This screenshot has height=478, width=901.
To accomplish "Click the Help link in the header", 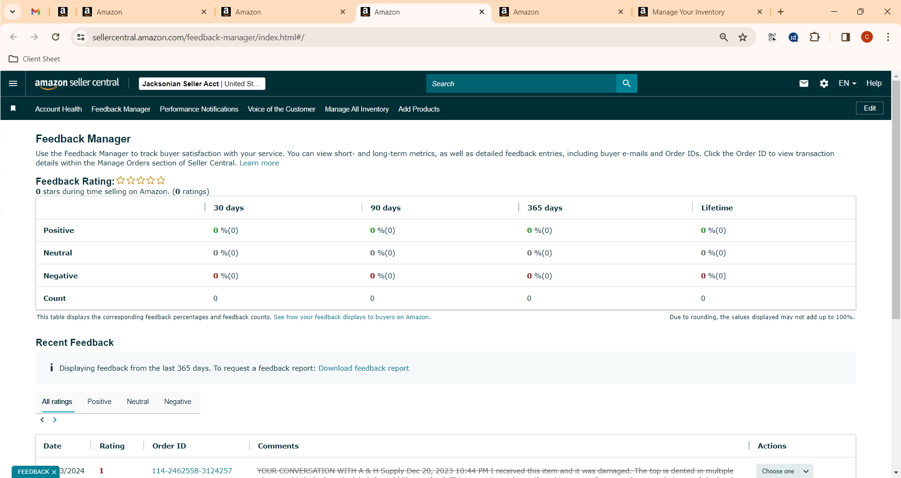I will [x=874, y=83].
